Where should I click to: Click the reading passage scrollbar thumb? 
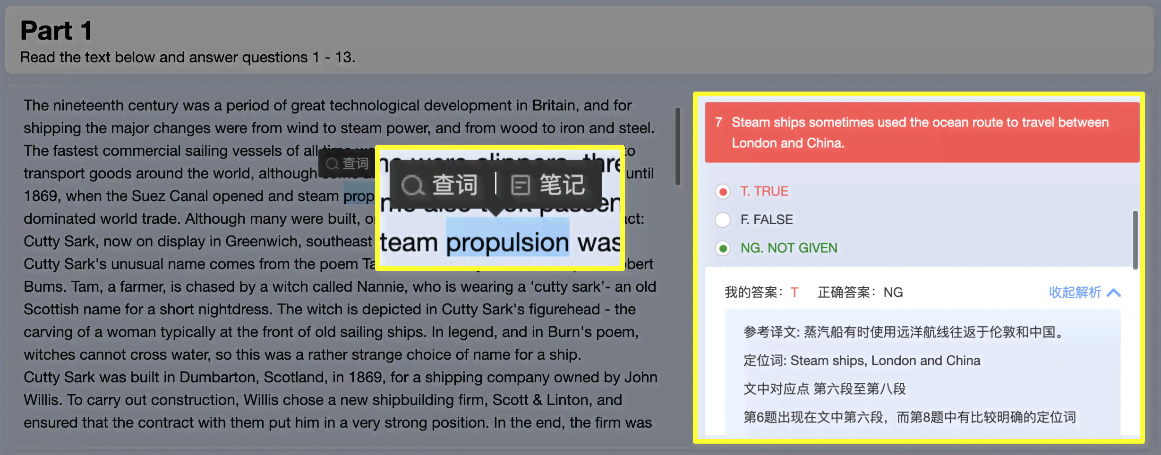(x=678, y=147)
